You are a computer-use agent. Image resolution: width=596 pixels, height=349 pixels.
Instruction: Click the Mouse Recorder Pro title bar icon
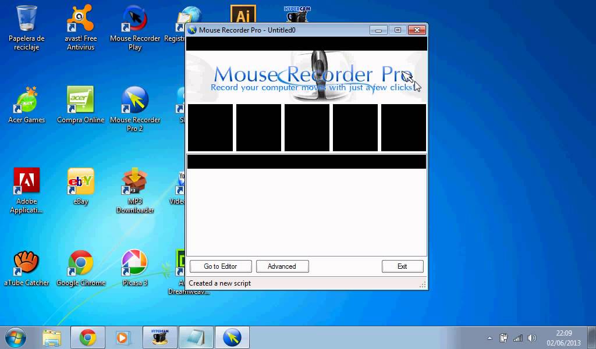click(192, 30)
